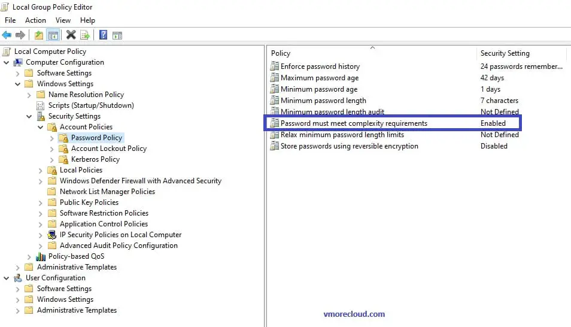Screen dimensions: 571x327
Task: Click the Kerberos Policy folder icon
Action: point(63,159)
